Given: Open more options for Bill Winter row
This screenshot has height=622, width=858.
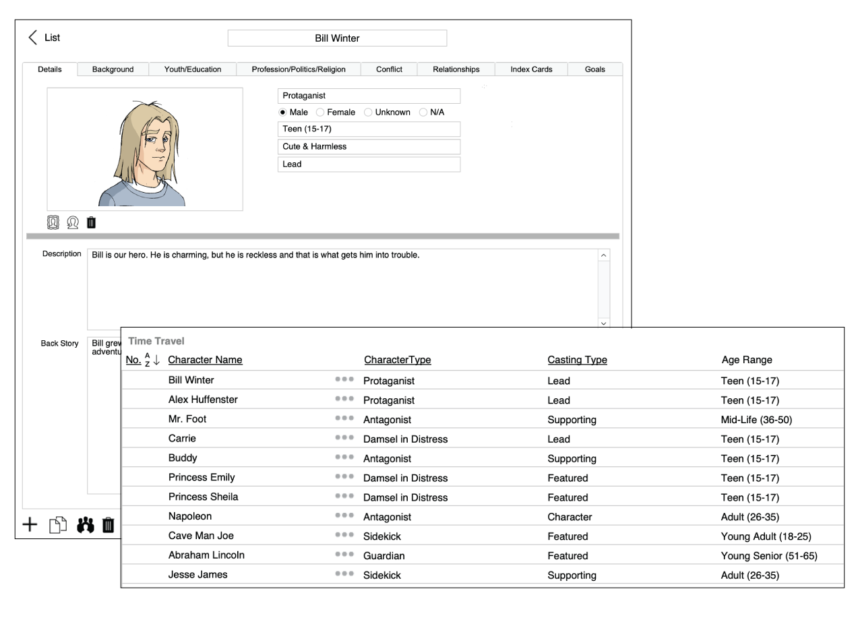Looking at the screenshot, I should (x=344, y=379).
